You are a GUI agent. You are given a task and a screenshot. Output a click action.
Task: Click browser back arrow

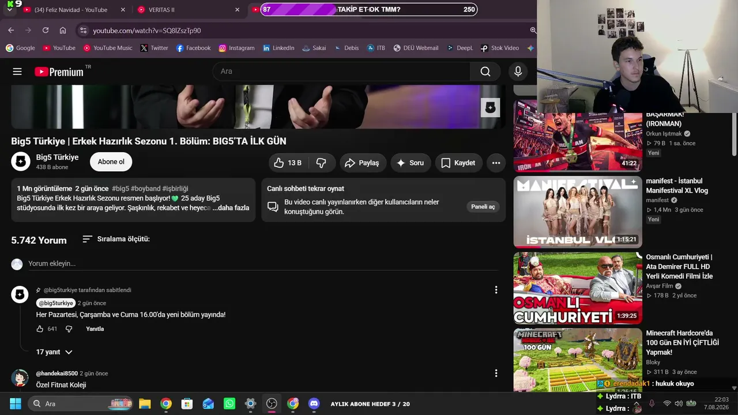point(11,30)
